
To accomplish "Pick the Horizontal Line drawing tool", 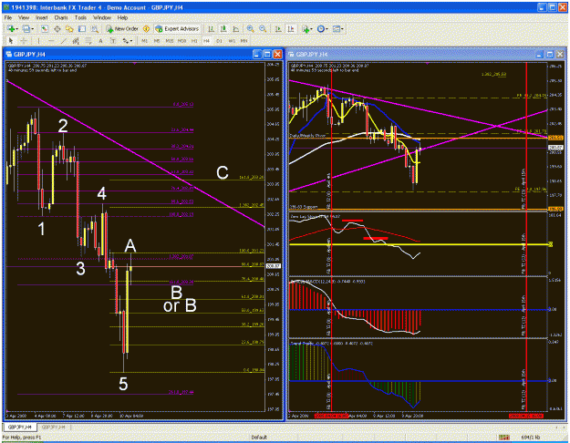I will point(51,41).
